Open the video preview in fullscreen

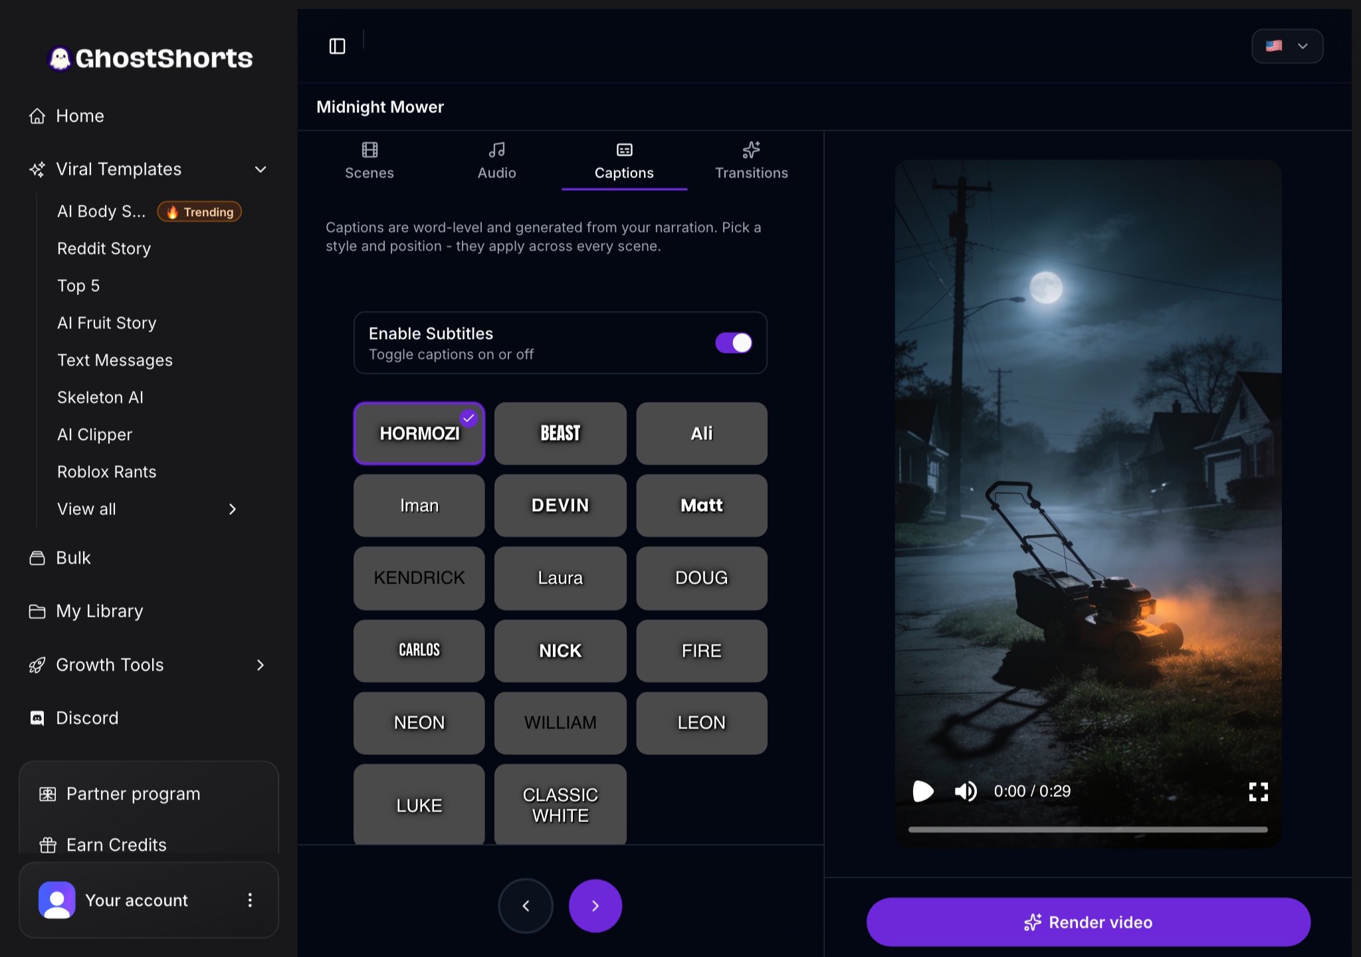1258,791
